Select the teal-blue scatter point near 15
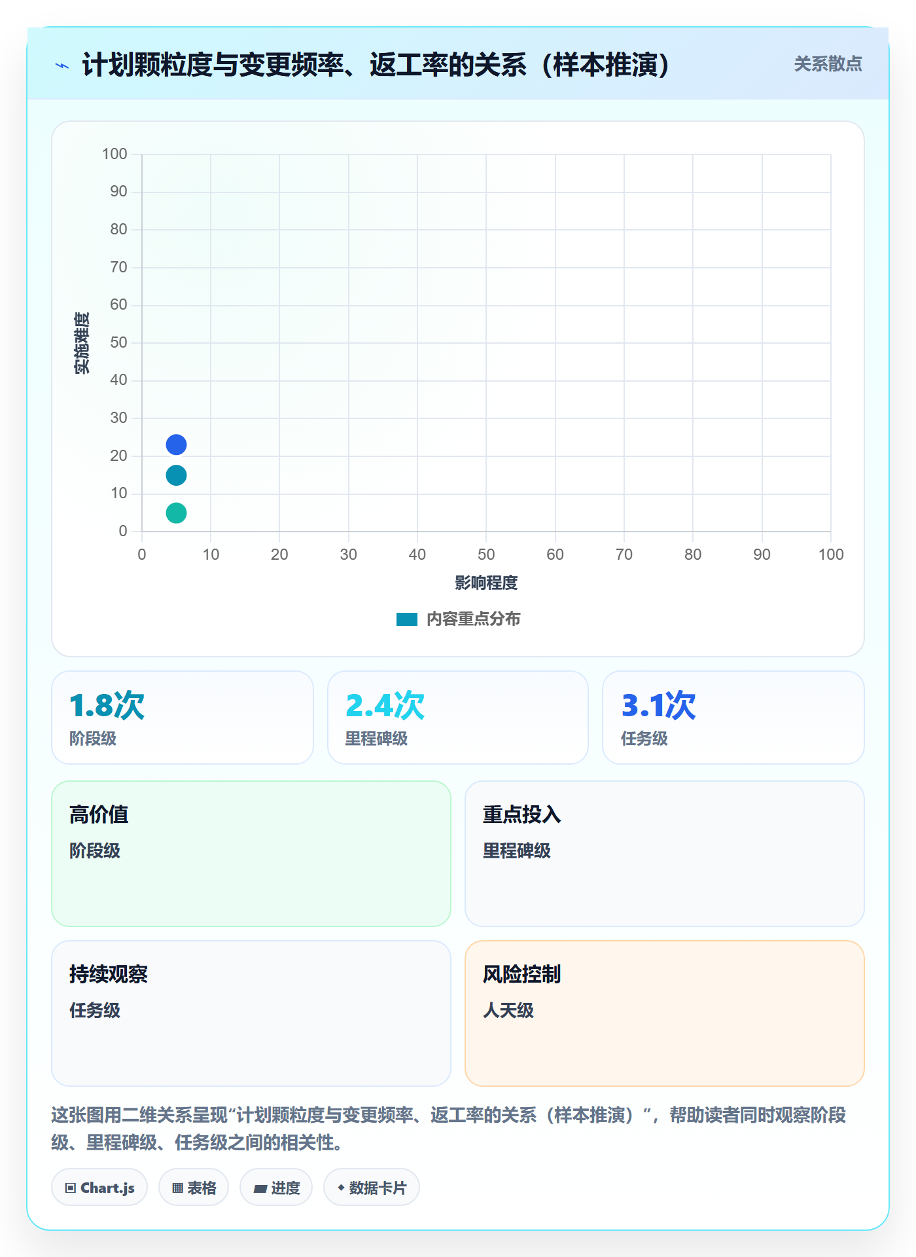 176,475
